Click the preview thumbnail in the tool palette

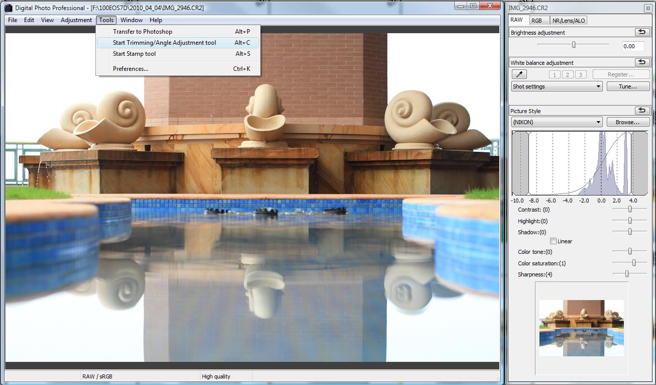[x=581, y=328]
